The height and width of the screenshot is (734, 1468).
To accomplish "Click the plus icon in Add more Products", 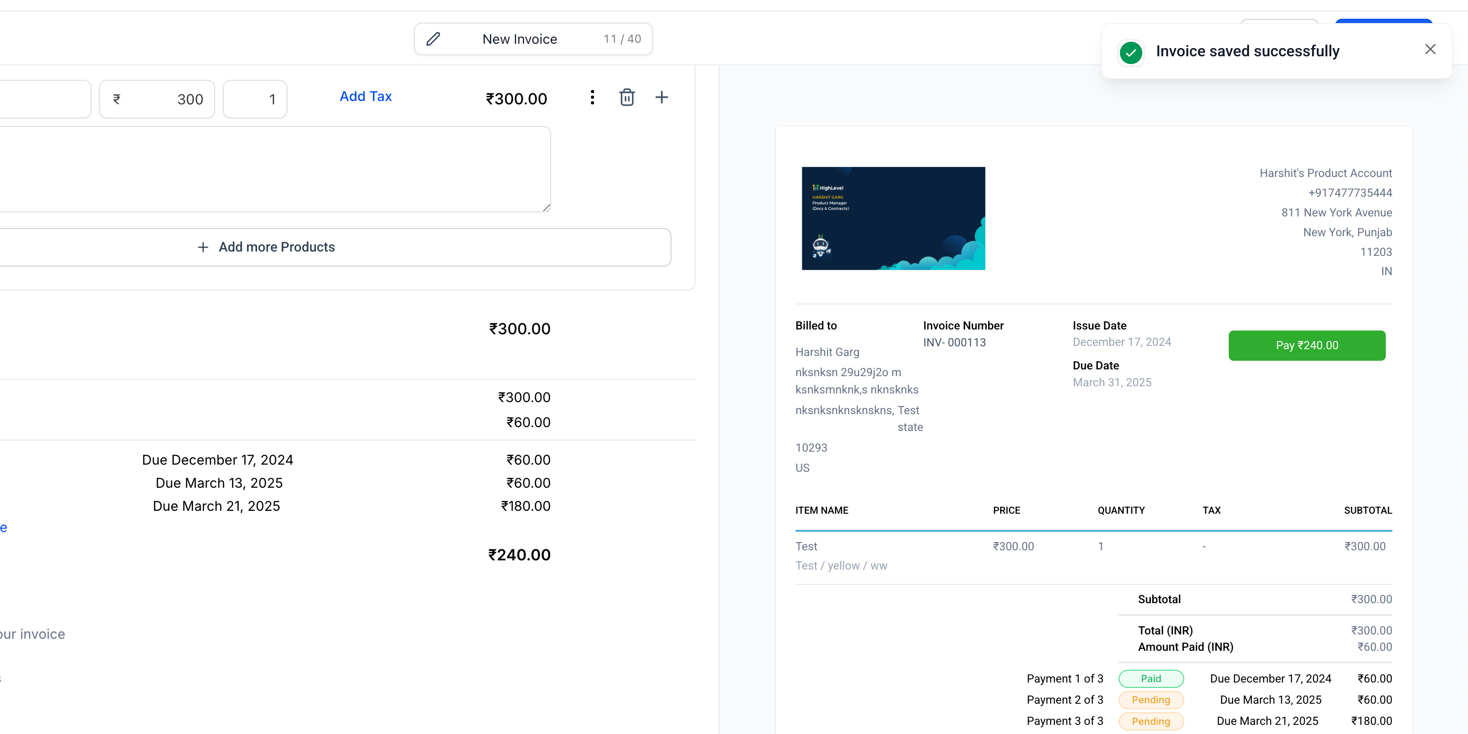I will 203,247.
